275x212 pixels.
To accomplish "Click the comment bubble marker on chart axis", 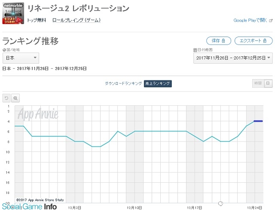I will pyautogui.click(x=220, y=203).
